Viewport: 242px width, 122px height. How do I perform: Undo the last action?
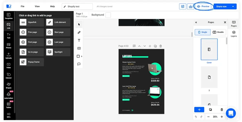pyautogui.click(x=196, y=117)
